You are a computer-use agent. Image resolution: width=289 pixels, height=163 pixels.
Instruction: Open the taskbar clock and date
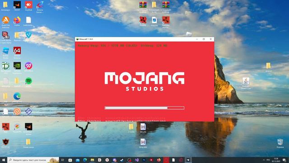(276, 160)
